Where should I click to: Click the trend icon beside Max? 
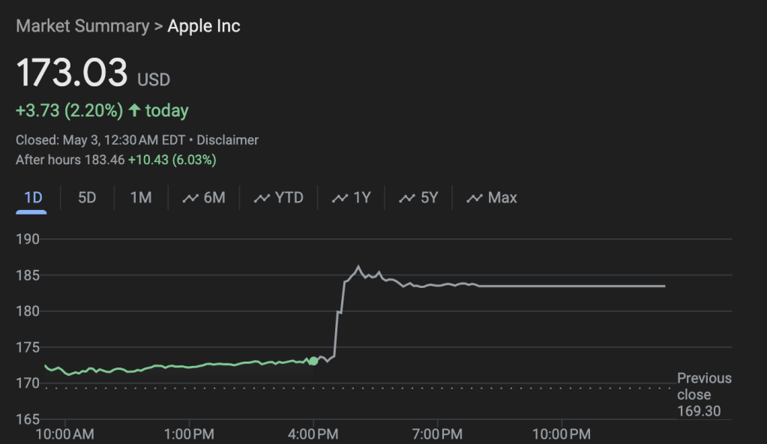pyautogui.click(x=475, y=198)
